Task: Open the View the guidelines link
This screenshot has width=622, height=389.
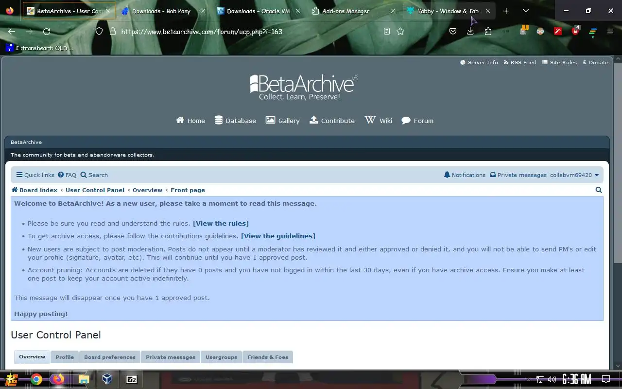Action: pyautogui.click(x=278, y=236)
